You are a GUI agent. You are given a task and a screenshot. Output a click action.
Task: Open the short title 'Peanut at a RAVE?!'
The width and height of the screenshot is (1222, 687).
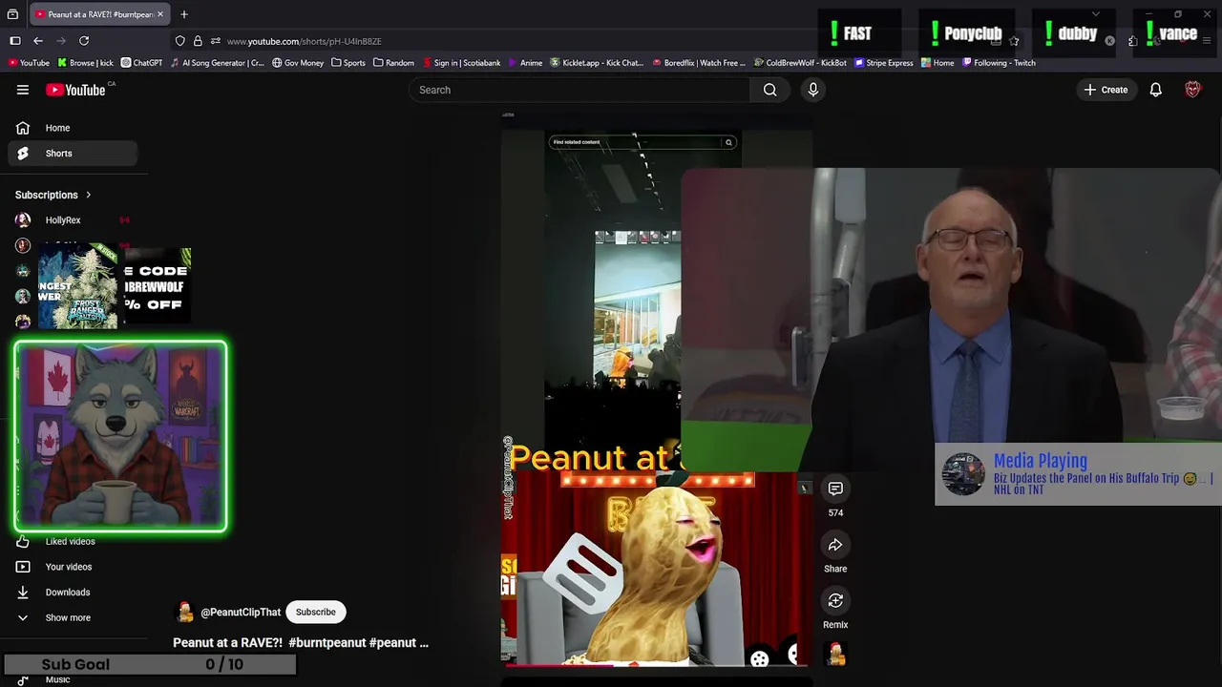click(x=301, y=643)
